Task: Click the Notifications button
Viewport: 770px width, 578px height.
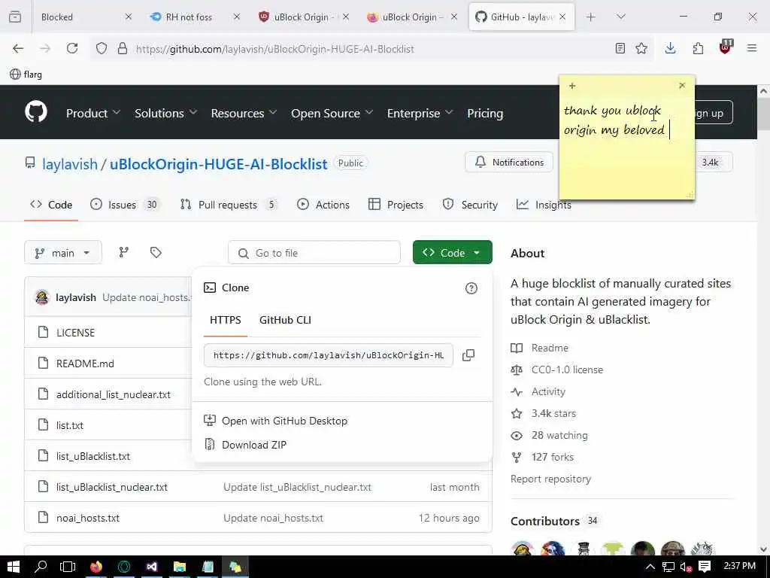Action: pos(509,163)
